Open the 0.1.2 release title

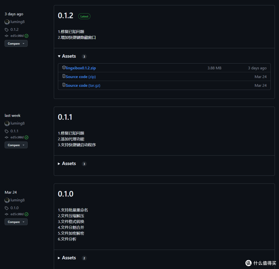[65, 16]
